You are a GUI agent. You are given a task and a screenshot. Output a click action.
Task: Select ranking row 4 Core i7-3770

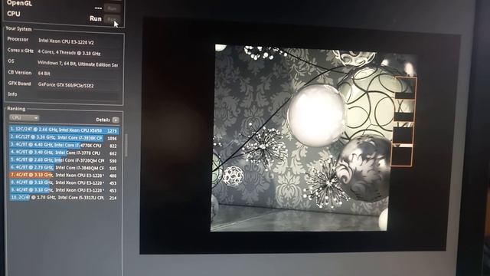point(64,153)
